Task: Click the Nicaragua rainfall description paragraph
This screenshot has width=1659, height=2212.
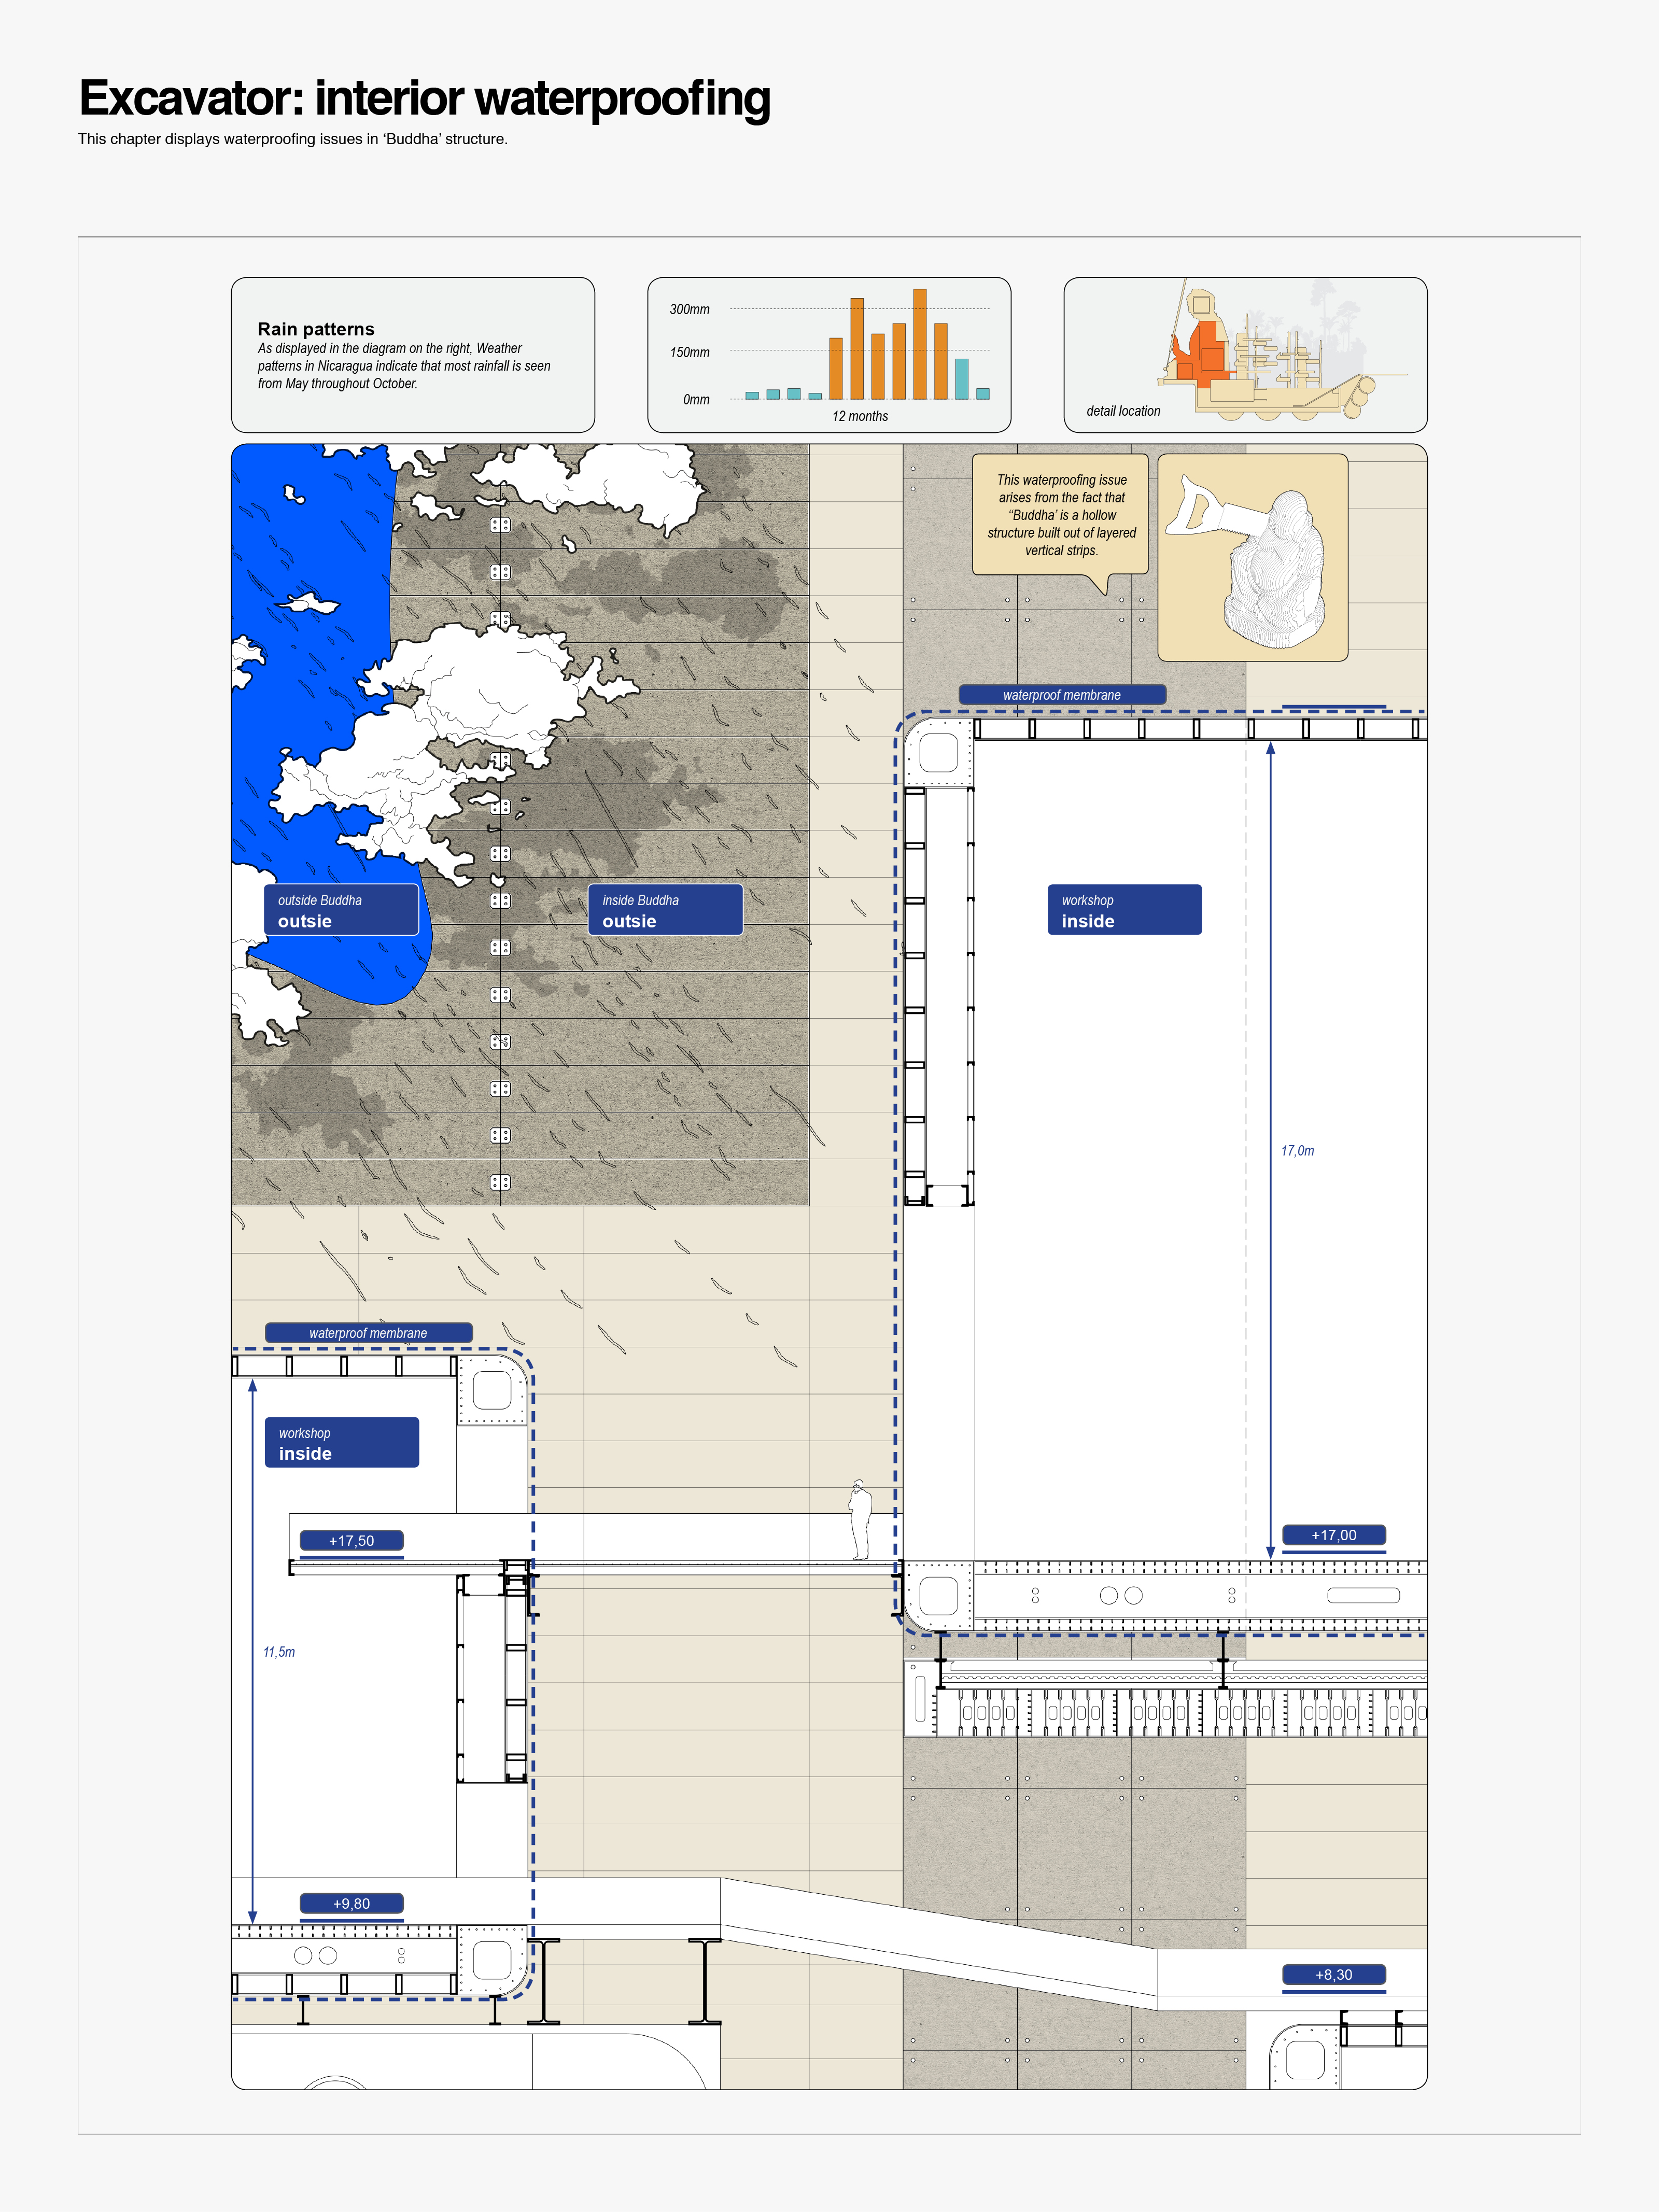Action: (x=404, y=366)
